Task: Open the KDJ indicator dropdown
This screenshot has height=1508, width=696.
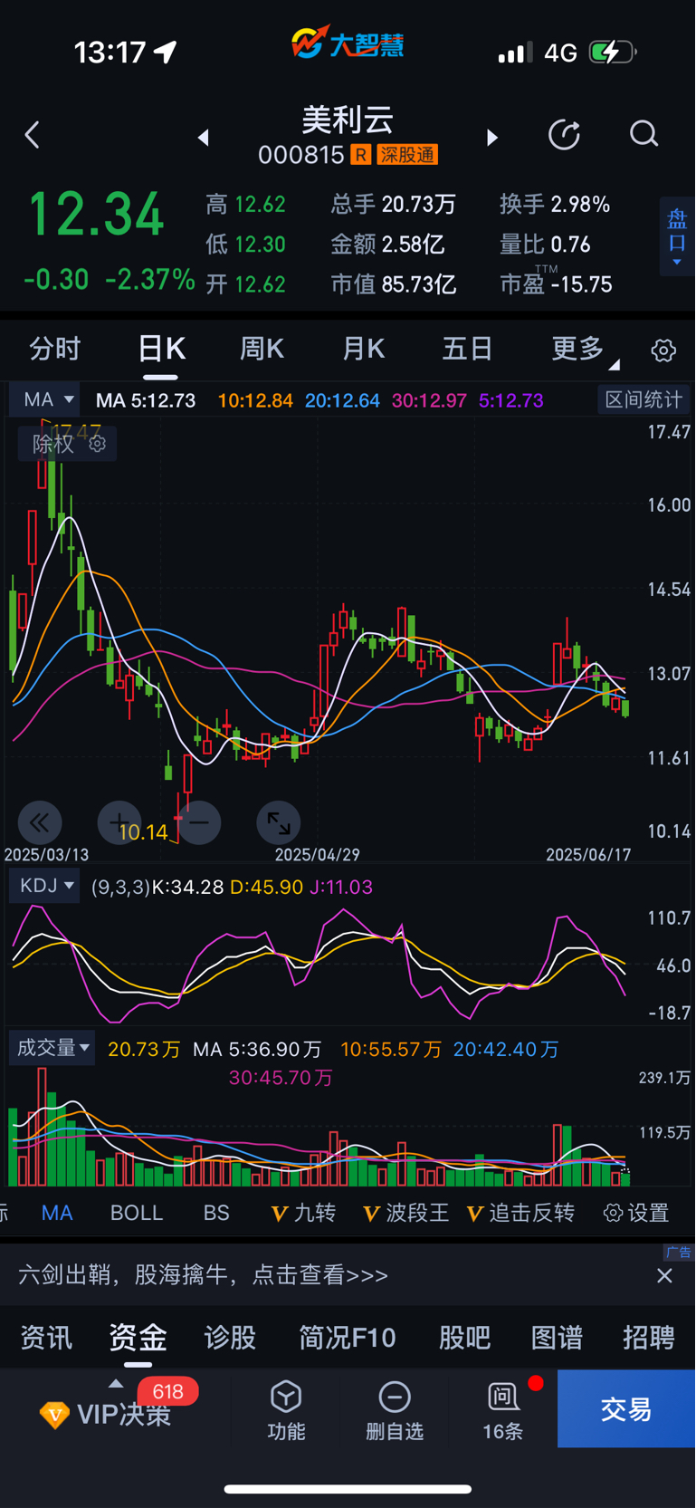Action: point(44,886)
